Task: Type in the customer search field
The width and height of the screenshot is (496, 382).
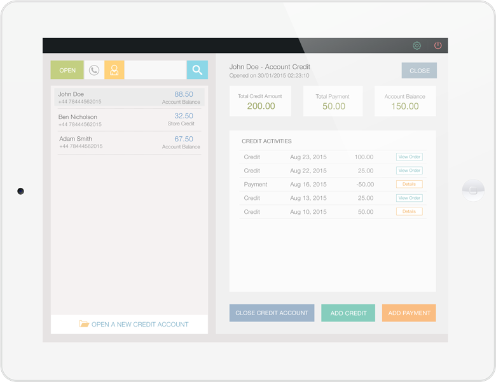Action: pos(155,70)
